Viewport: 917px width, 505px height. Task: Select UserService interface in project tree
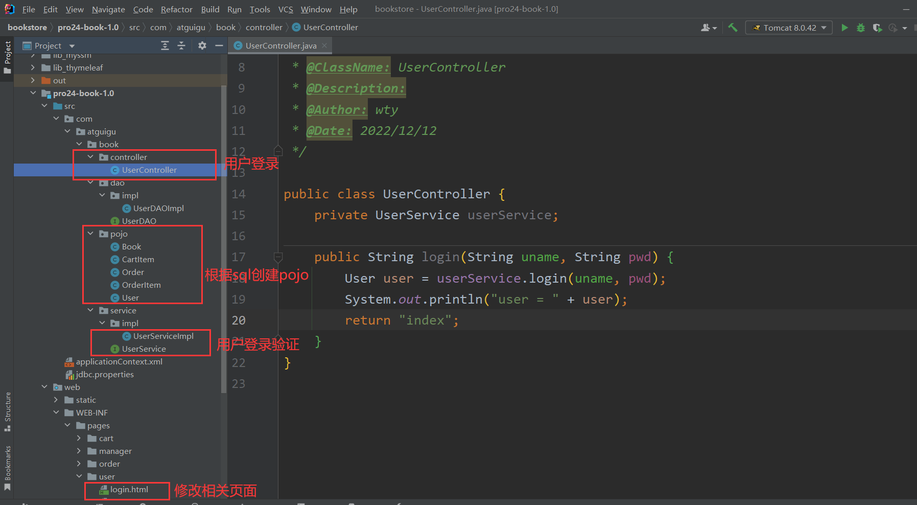tap(144, 349)
